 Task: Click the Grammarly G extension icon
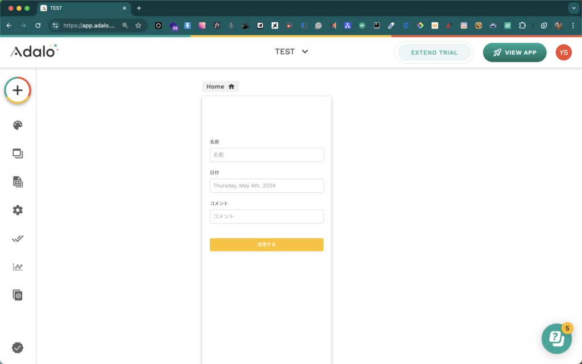[318, 26]
